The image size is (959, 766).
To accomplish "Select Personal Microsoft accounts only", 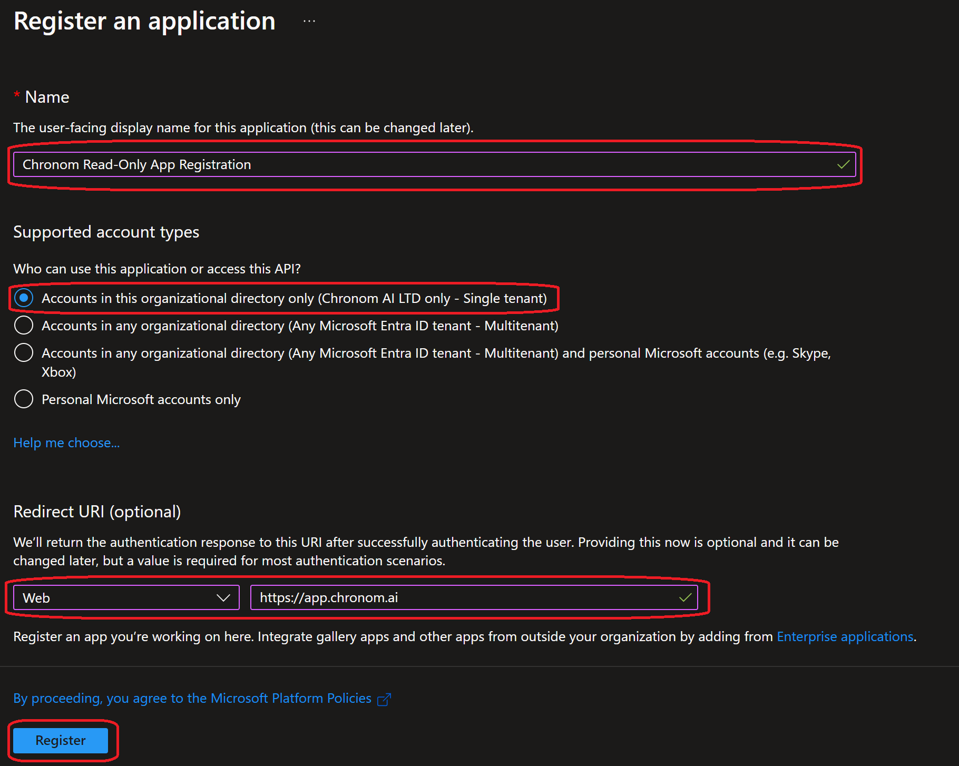I will 23,399.
